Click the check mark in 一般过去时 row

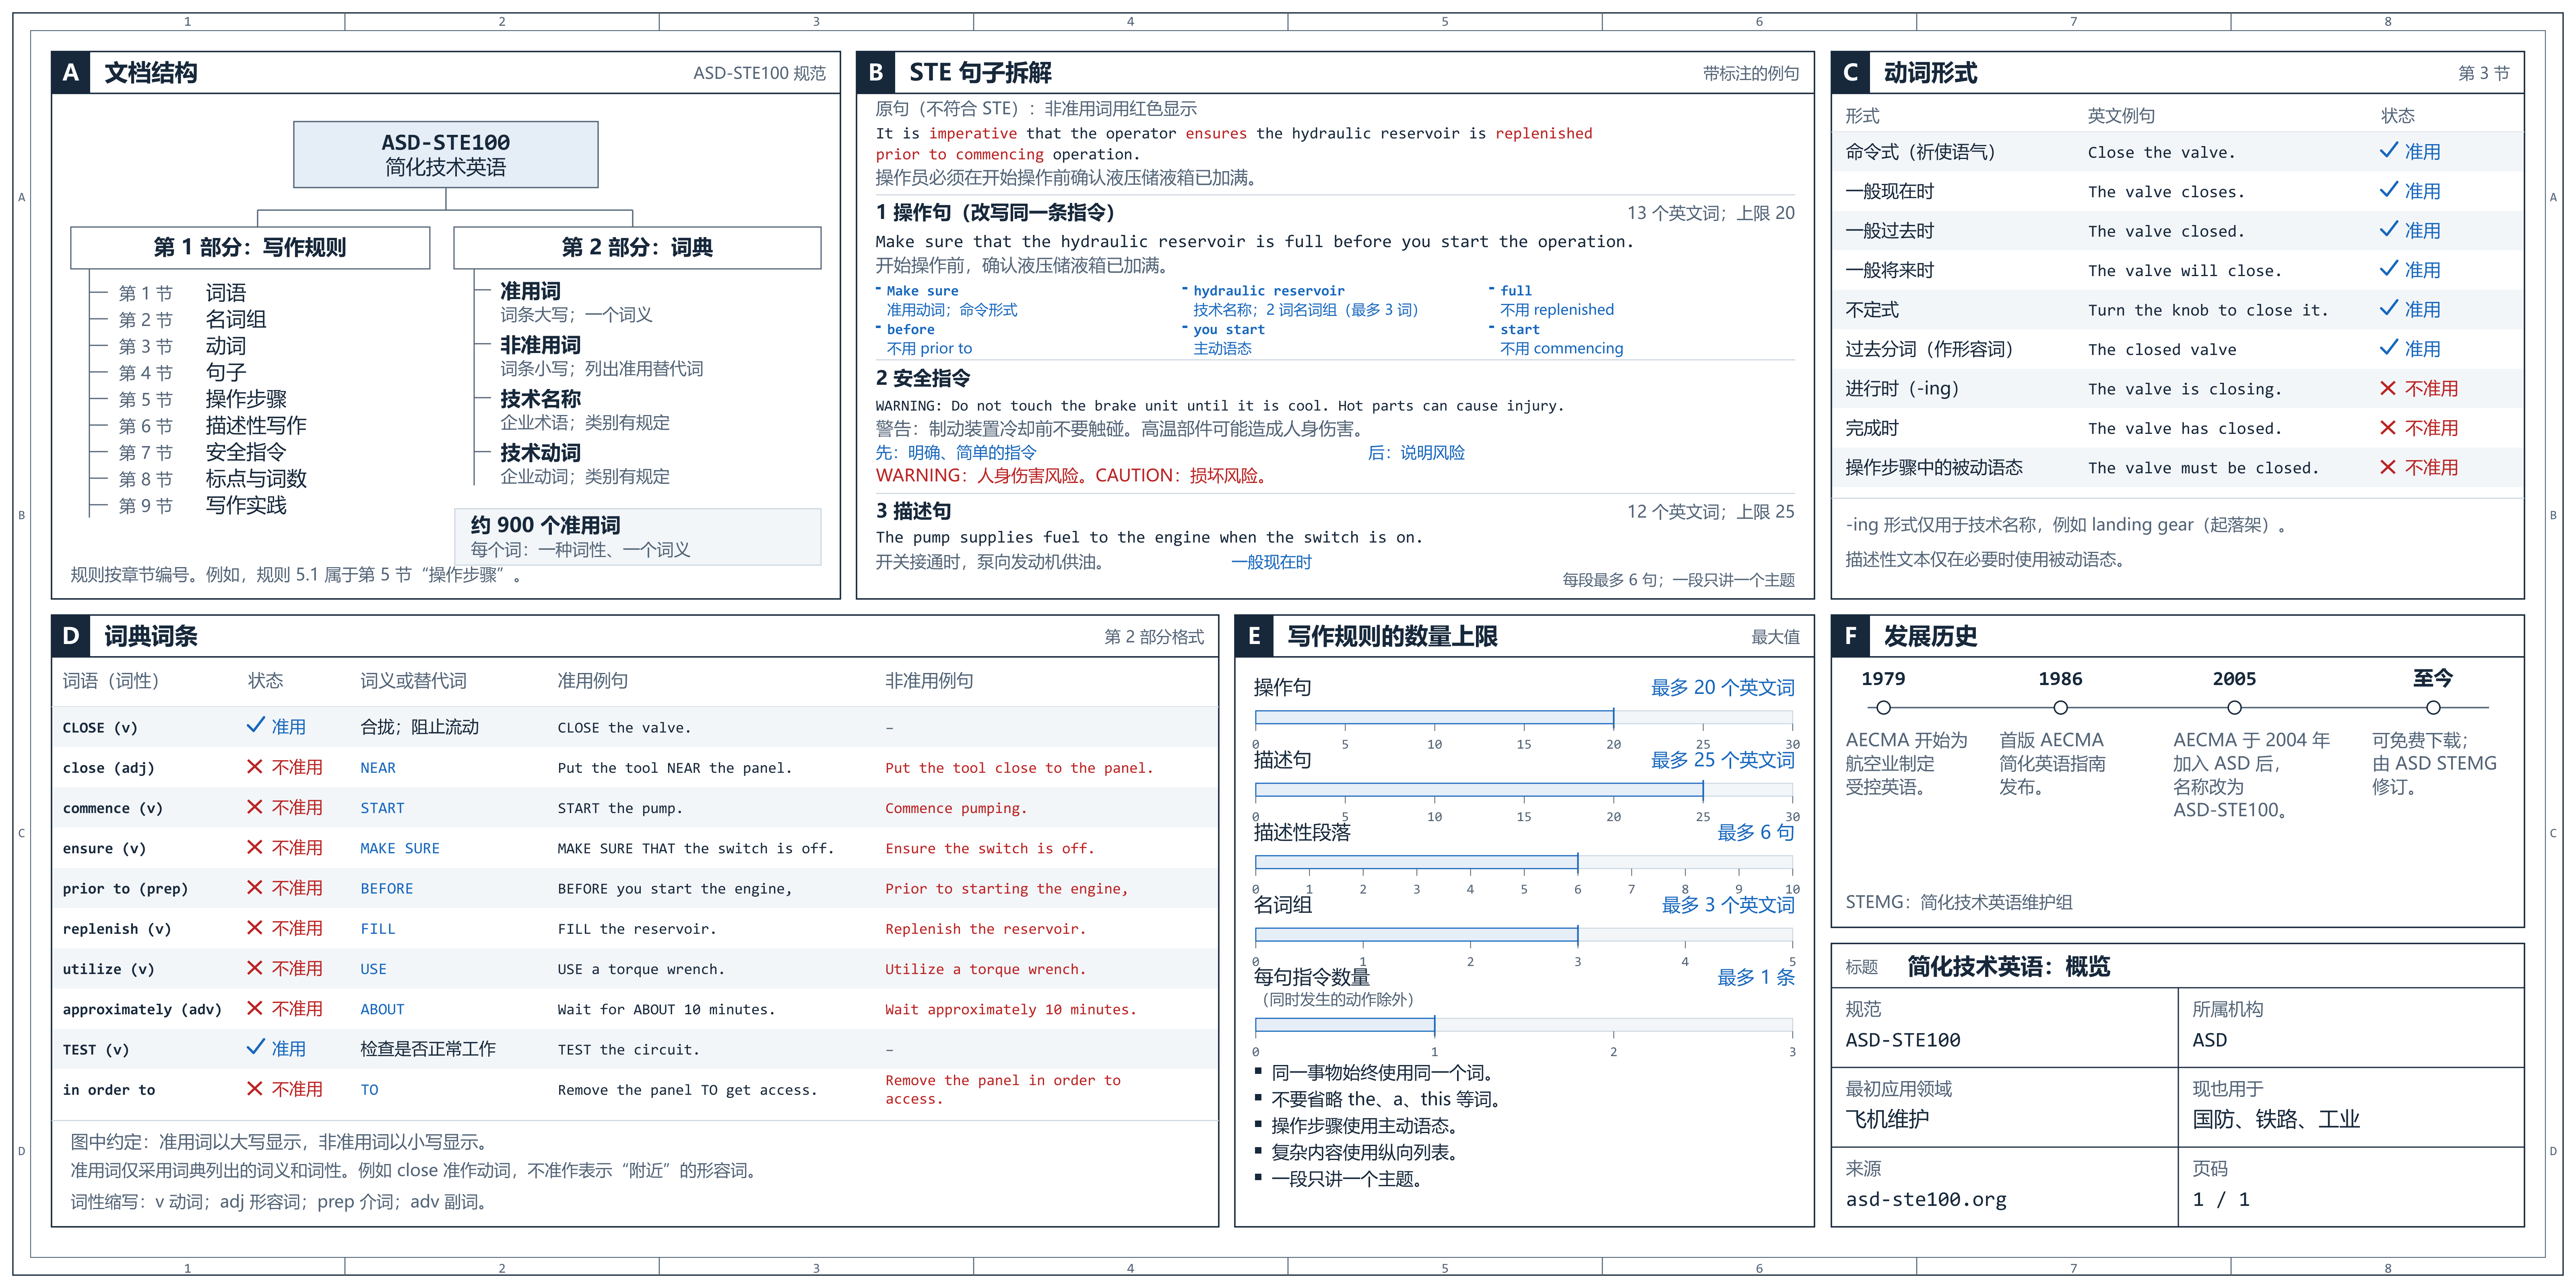(2388, 230)
